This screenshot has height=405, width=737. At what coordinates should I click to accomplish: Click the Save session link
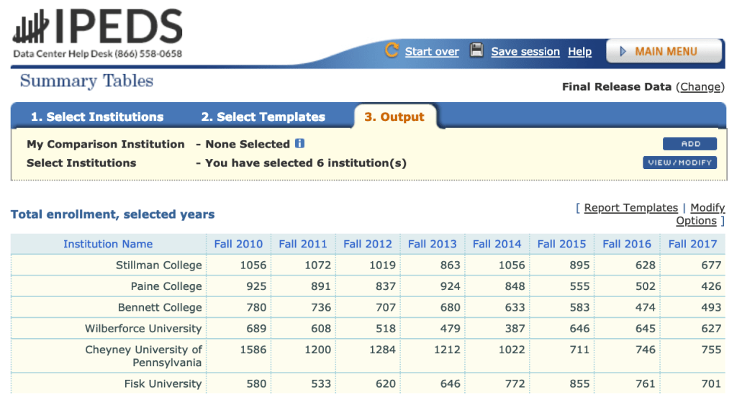pos(525,52)
